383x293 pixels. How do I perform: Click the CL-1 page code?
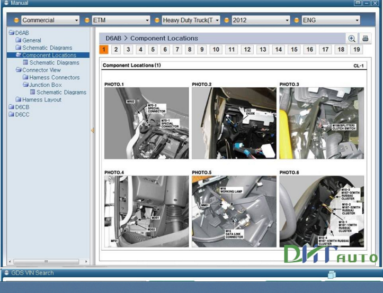(x=358, y=66)
